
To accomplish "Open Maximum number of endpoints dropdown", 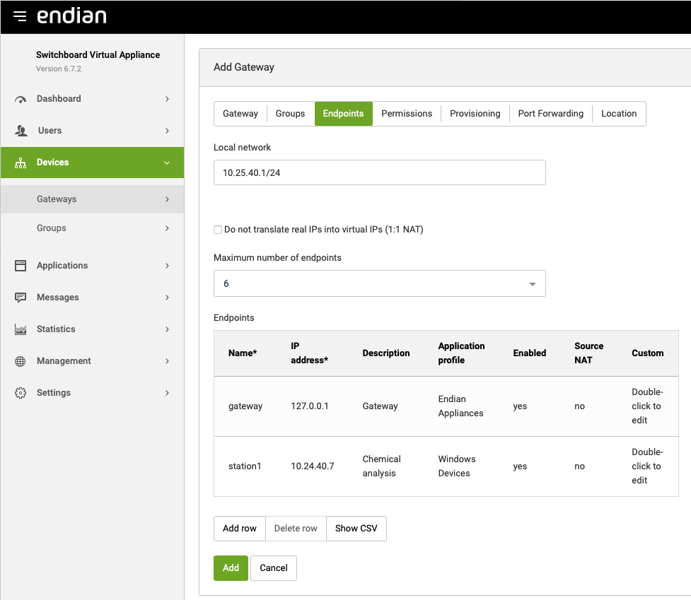I will [379, 283].
